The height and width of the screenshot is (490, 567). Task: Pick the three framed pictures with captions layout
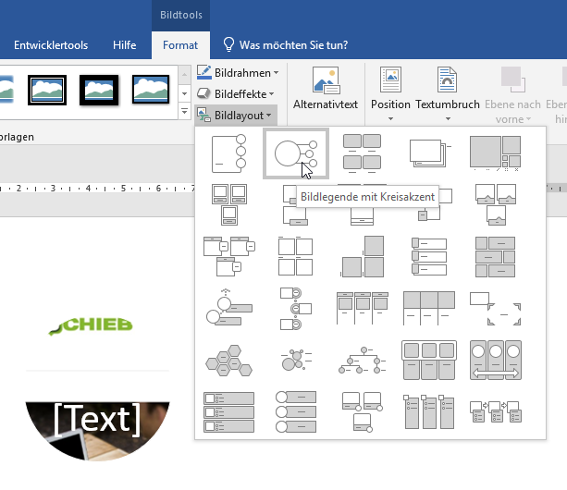point(228,205)
